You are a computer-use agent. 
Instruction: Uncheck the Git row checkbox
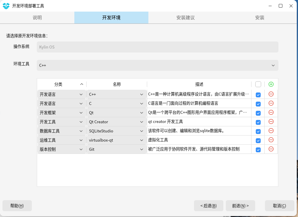[x=258, y=150]
